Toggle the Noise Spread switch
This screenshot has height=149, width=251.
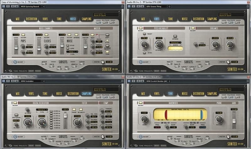tap(76, 35)
